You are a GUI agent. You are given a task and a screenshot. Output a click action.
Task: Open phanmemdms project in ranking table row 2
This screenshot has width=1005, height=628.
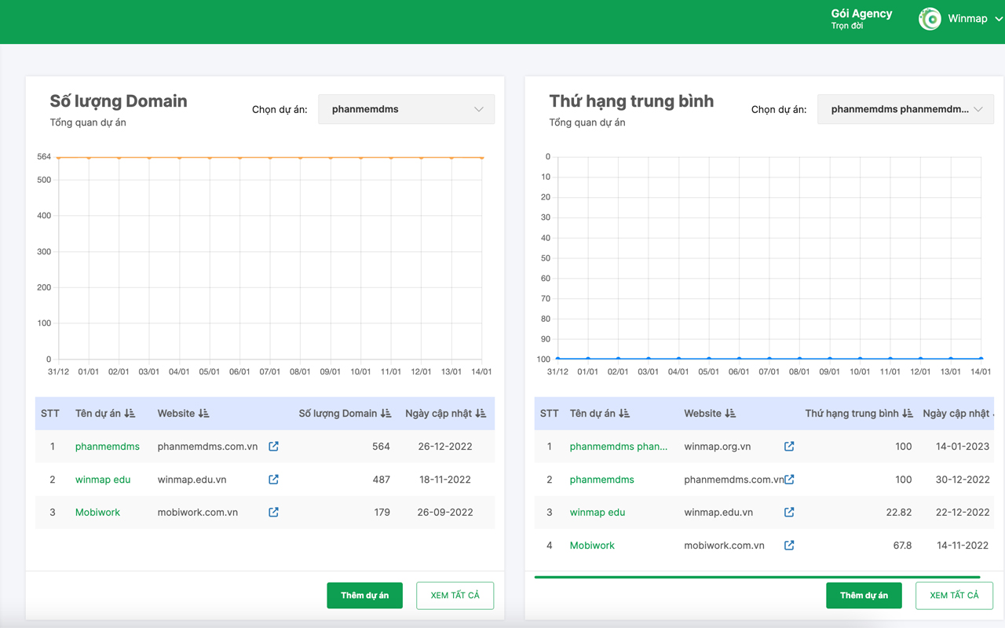click(602, 479)
